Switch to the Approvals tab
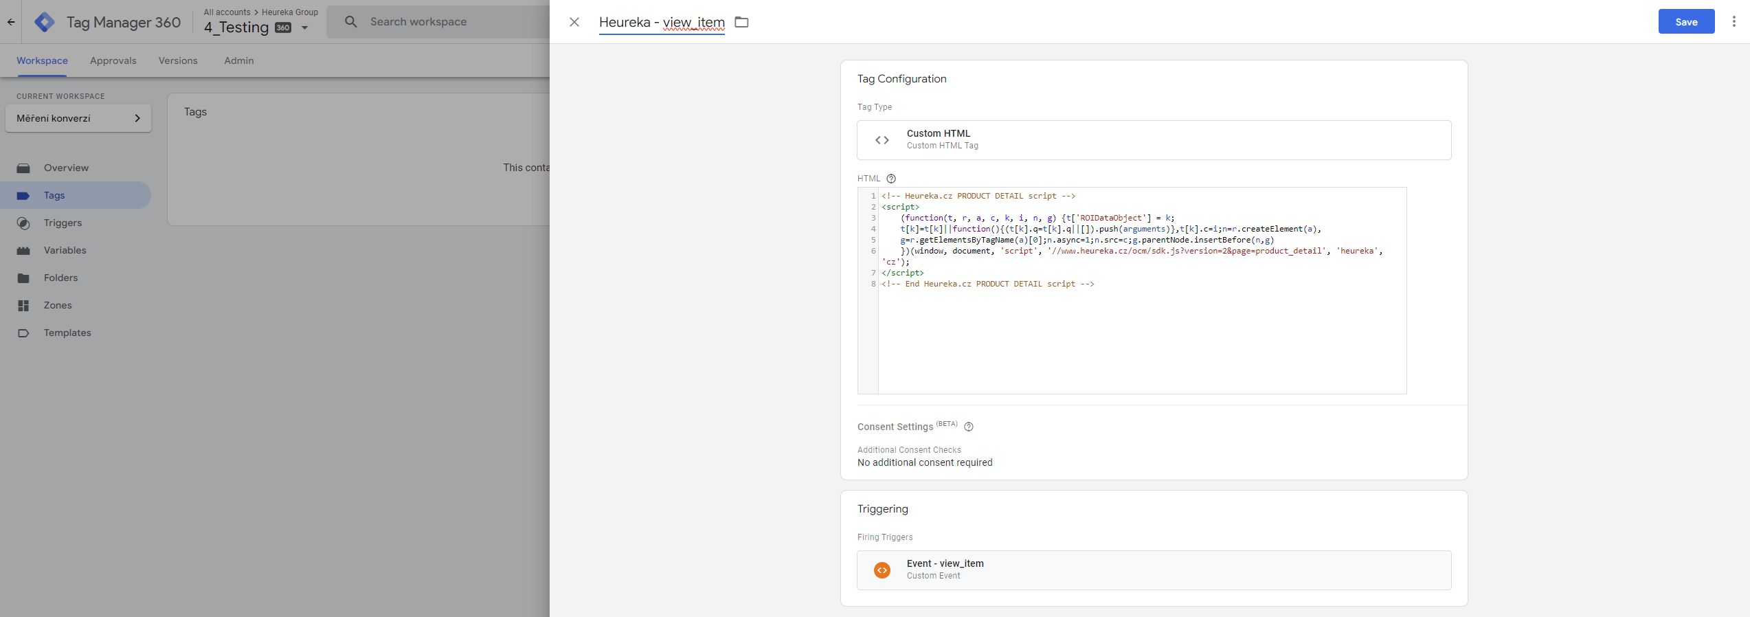The width and height of the screenshot is (1750, 617). pos(113,60)
